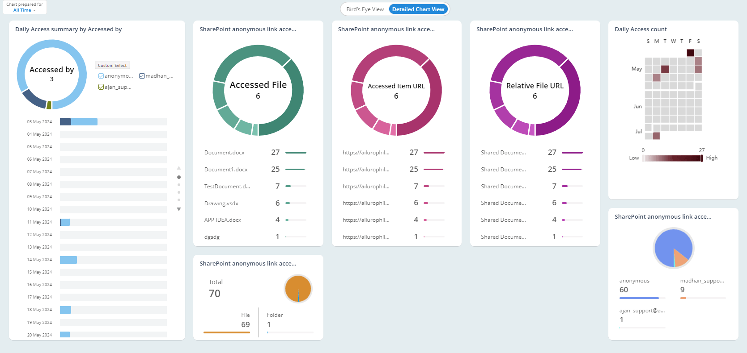
Task: Click the Daily Access count card title
Action: tap(641, 29)
